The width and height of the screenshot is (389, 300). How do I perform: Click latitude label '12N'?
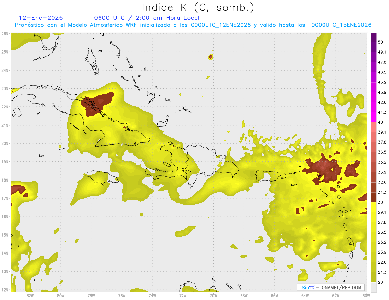(x=5, y=290)
